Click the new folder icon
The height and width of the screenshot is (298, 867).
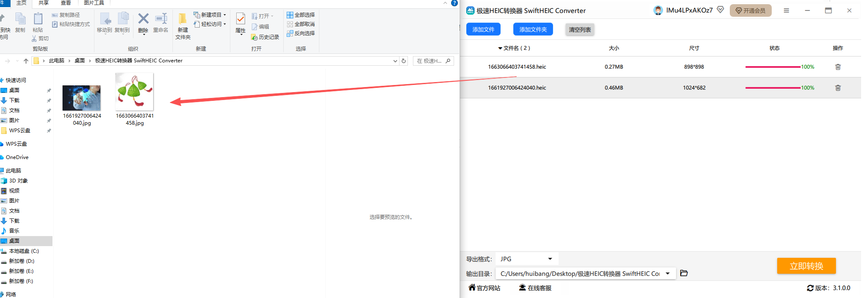(x=183, y=19)
